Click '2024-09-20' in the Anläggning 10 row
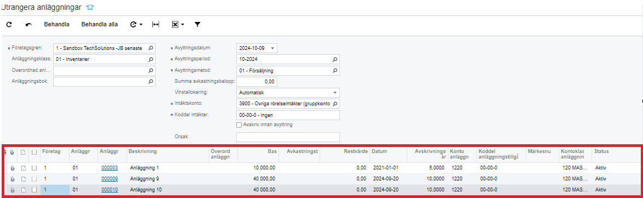This screenshot has width=643, height=198. point(385,190)
